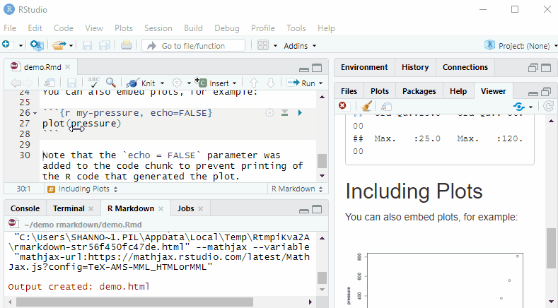
Task: Minimize the source editor pane
Action: pos(304,69)
